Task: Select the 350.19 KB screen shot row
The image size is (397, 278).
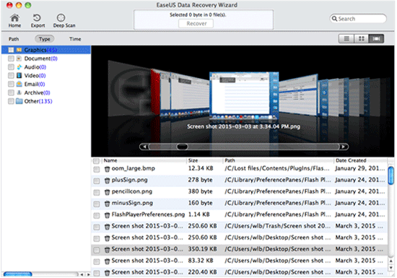Action: coord(239,249)
